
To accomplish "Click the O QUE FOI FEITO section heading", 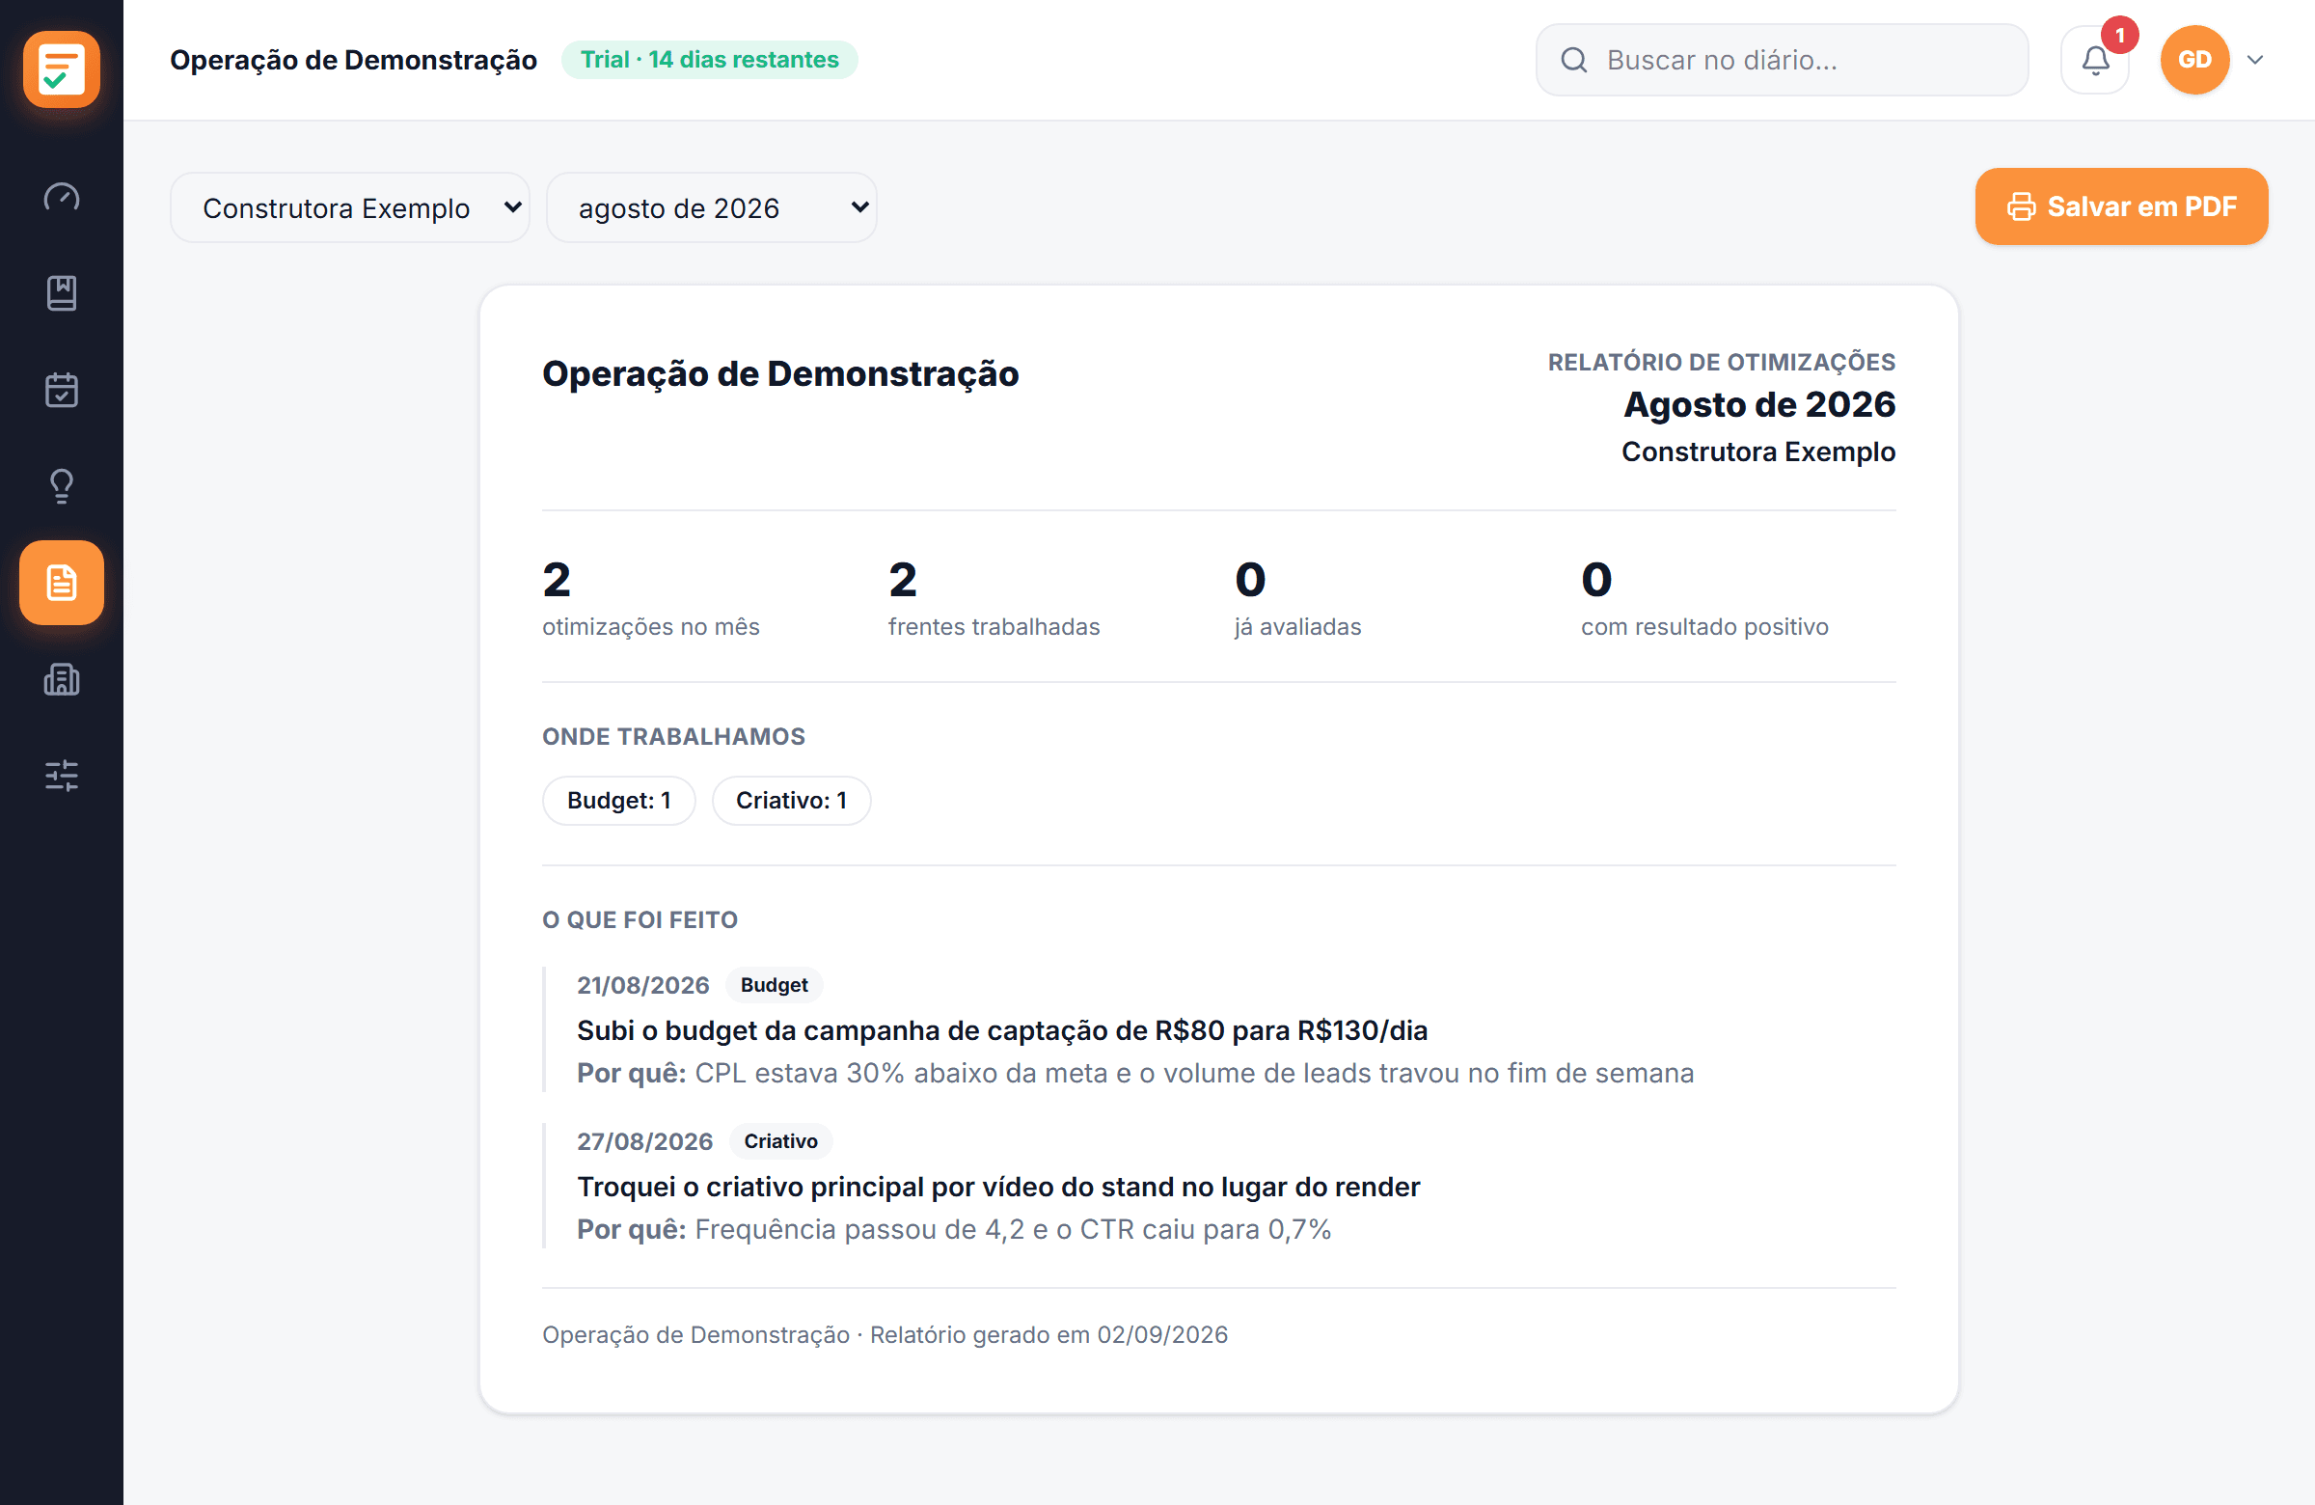I will pos(640,919).
